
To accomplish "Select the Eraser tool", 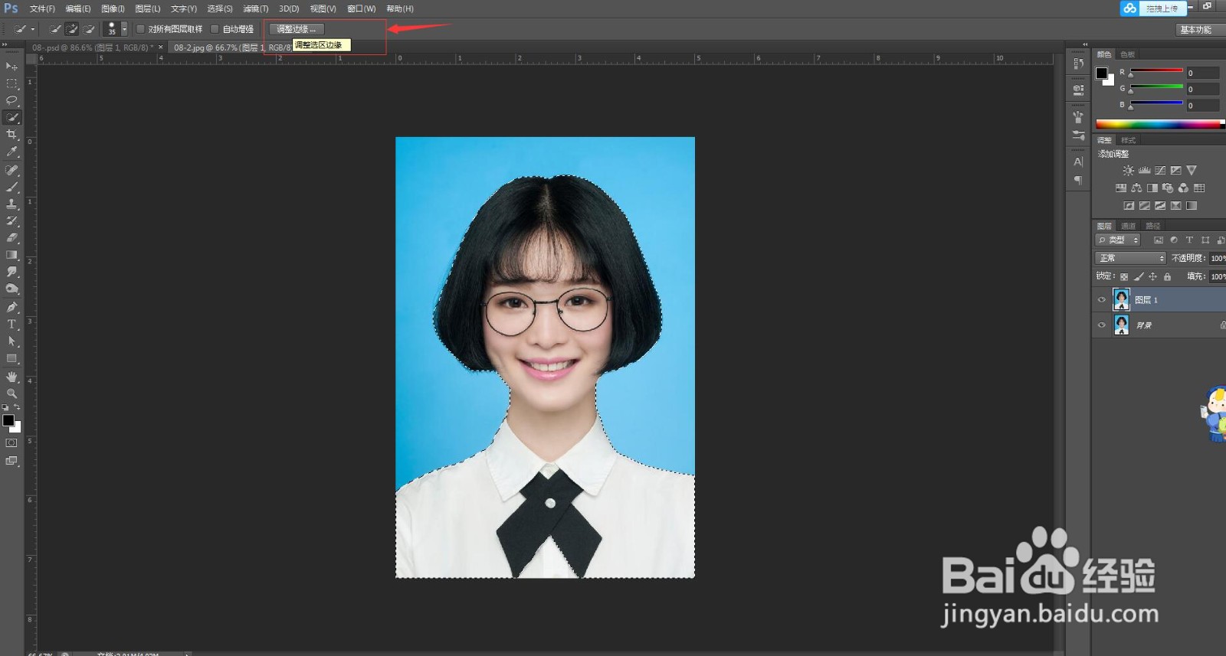I will 11,237.
